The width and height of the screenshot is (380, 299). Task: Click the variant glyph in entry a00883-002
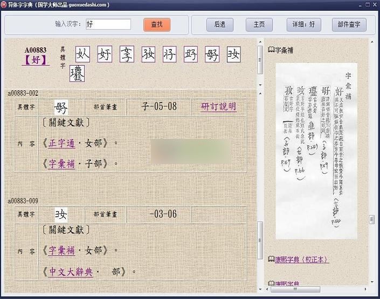(x=61, y=106)
